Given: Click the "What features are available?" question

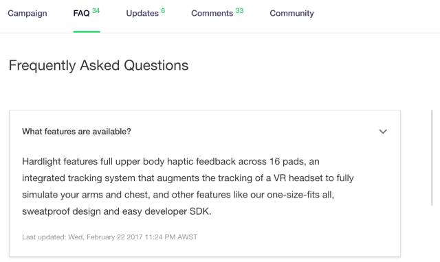Looking at the screenshot, I should (x=76, y=132).
